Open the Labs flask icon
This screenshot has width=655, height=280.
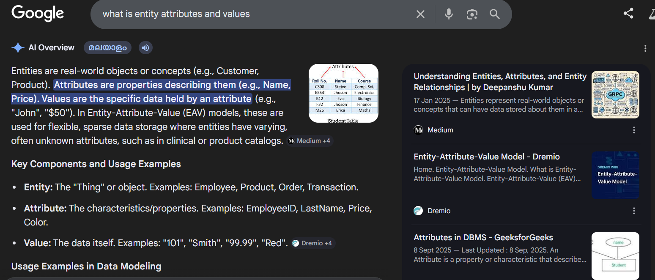(652, 14)
